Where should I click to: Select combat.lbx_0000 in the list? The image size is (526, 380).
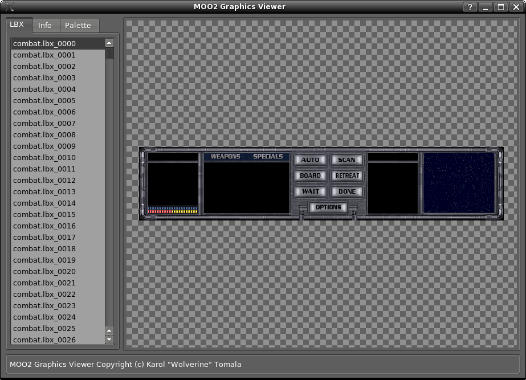[58, 44]
